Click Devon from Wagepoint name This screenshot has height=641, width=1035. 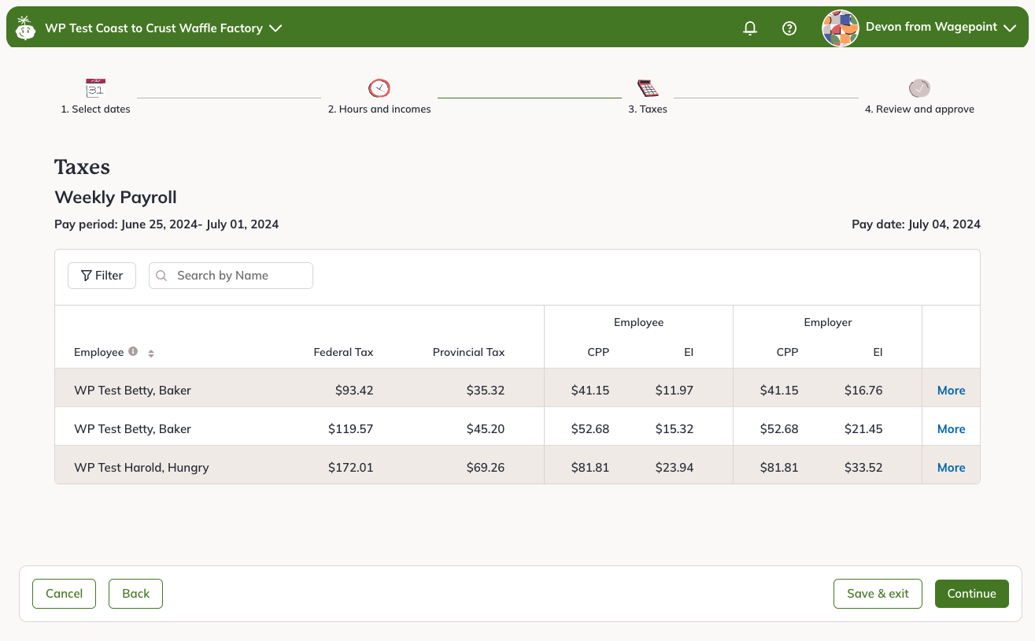click(931, 27)
